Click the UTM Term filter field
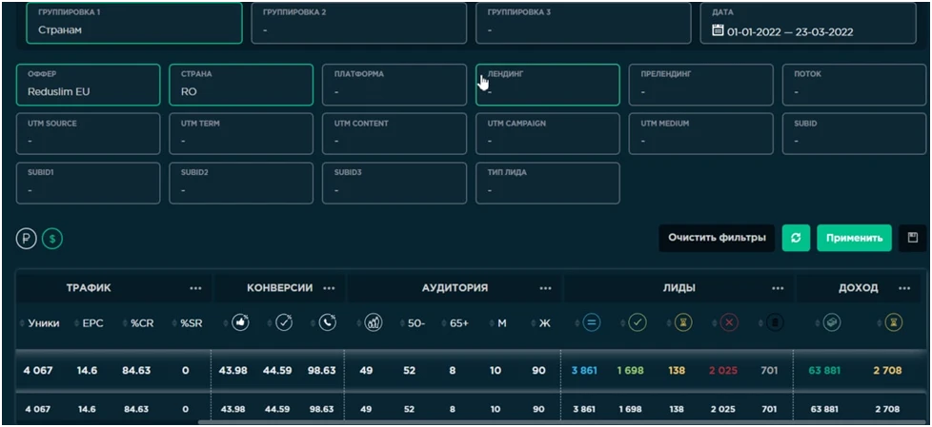The height and width of the screenshot is (427, 932). coord(241,134)
